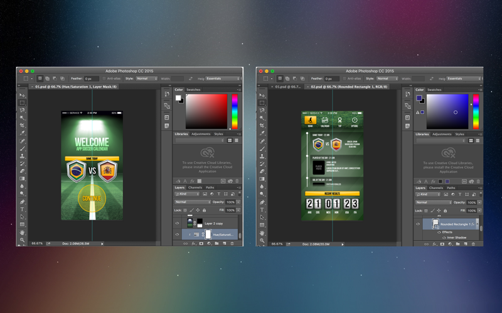Hide the Rounded Rectangle 1 layer

click(x=418, y=224)
